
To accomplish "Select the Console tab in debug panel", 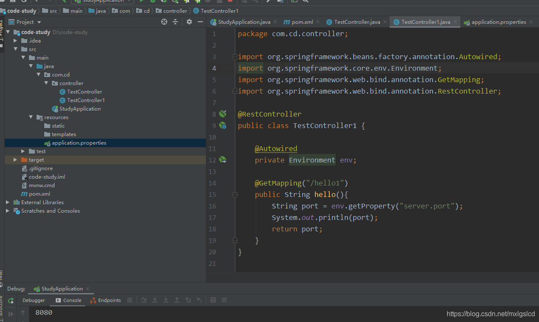I will pyautogui.click(x=68, y=300).
